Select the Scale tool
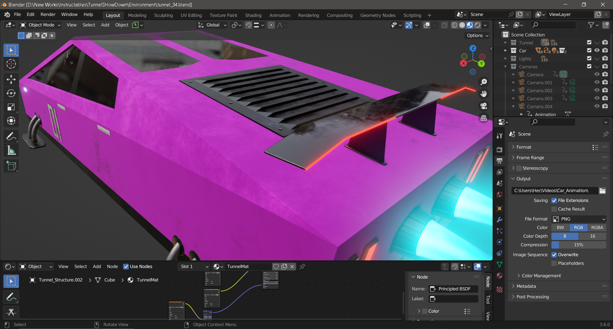This screenshot has width=613, height=329. (x=11, y=107)
